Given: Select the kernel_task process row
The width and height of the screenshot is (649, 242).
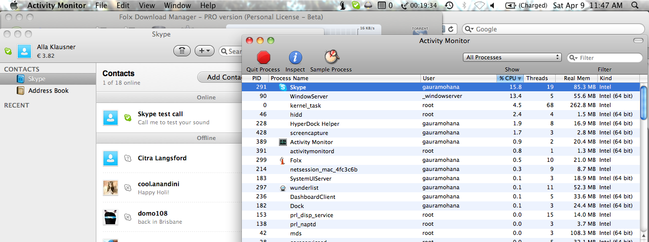Looking at the screenshot, I should tap(441, 106).
